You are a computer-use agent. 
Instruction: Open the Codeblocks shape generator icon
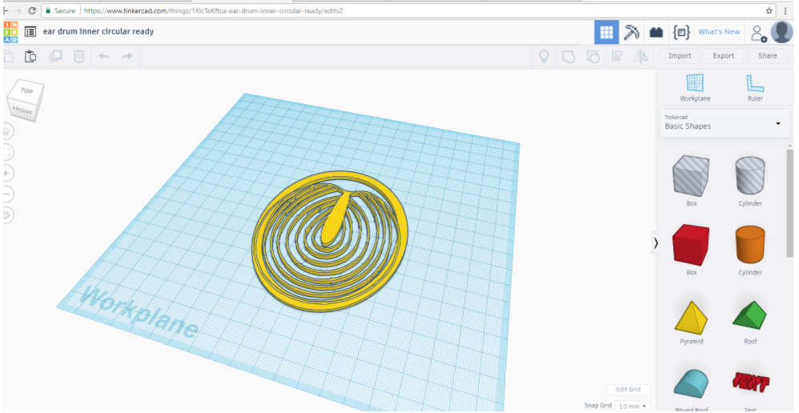(x=681, y=32)
